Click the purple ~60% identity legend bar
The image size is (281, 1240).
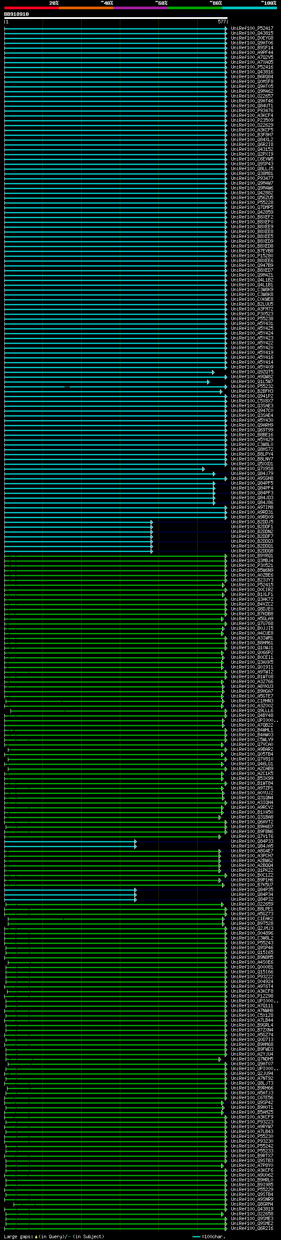coord(140,8)
